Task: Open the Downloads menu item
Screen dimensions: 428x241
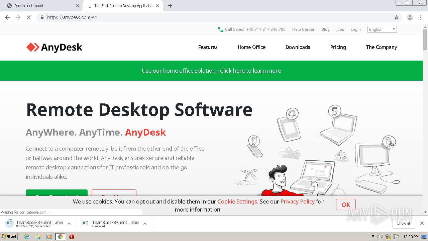Action: tap(298, 47)
